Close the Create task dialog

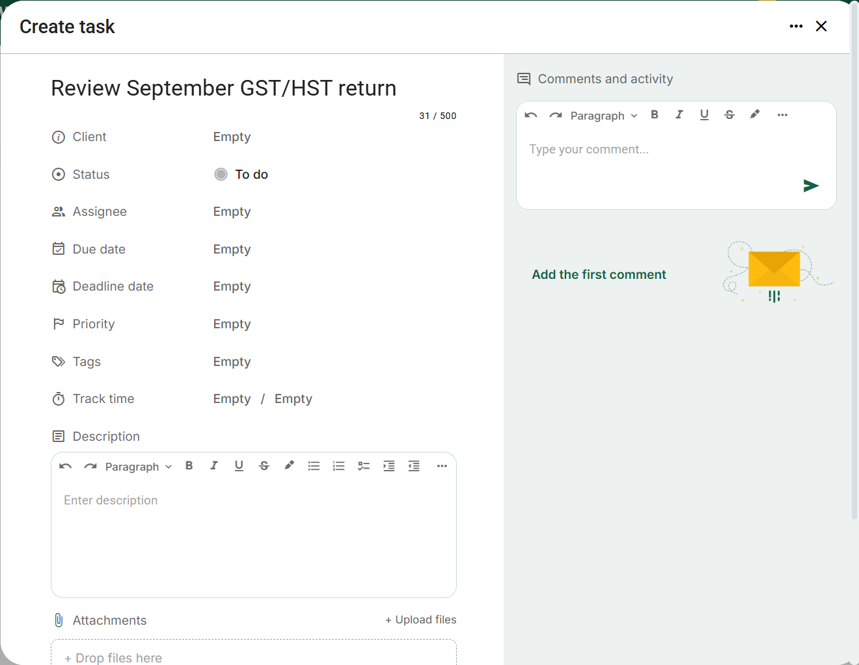(x=821, y=26)
